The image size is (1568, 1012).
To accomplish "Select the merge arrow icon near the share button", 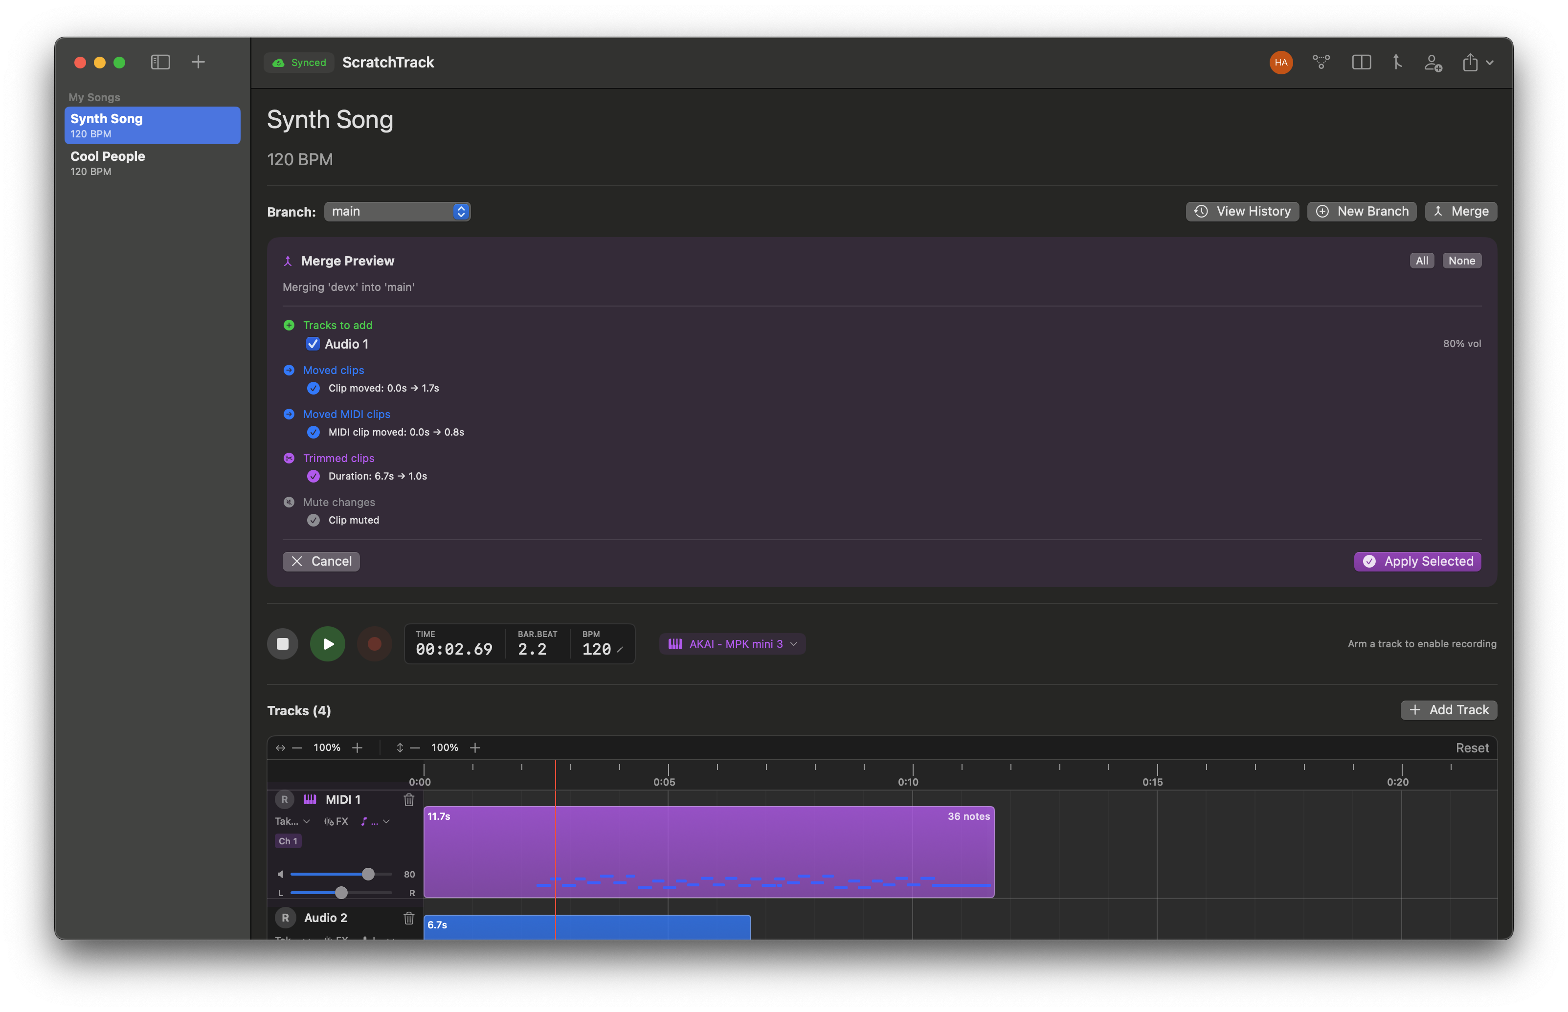I will pos(1397,63).
